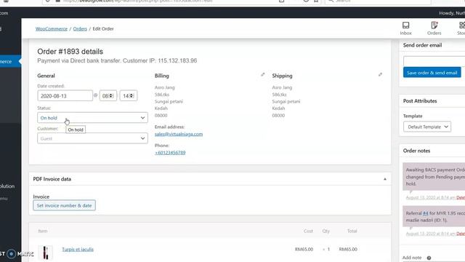Open the send order email dropdown
The image size is (465, 262).
(x=434, y=61)
